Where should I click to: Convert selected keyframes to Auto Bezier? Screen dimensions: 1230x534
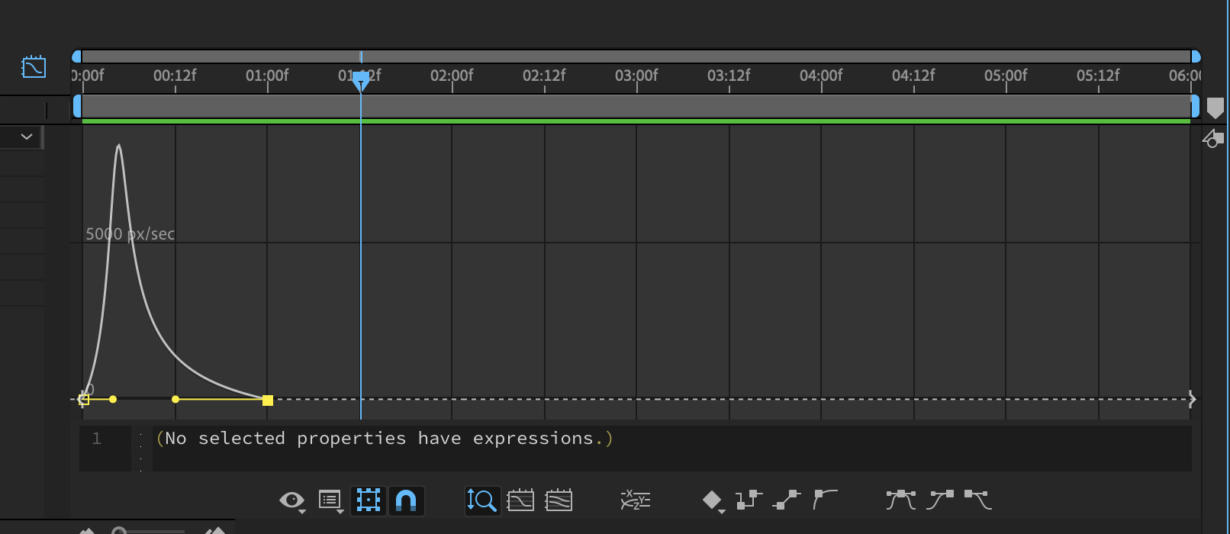826,500
